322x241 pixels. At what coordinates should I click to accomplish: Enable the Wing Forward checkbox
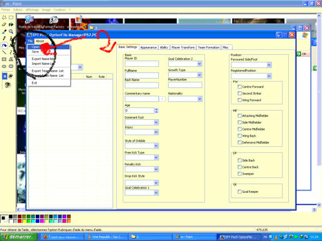click(239, 100)
